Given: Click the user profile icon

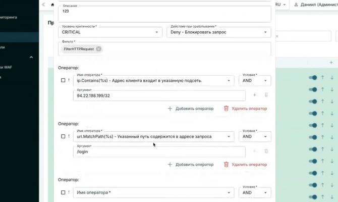Looking at the screenshot, I should (x=297, y=4).
